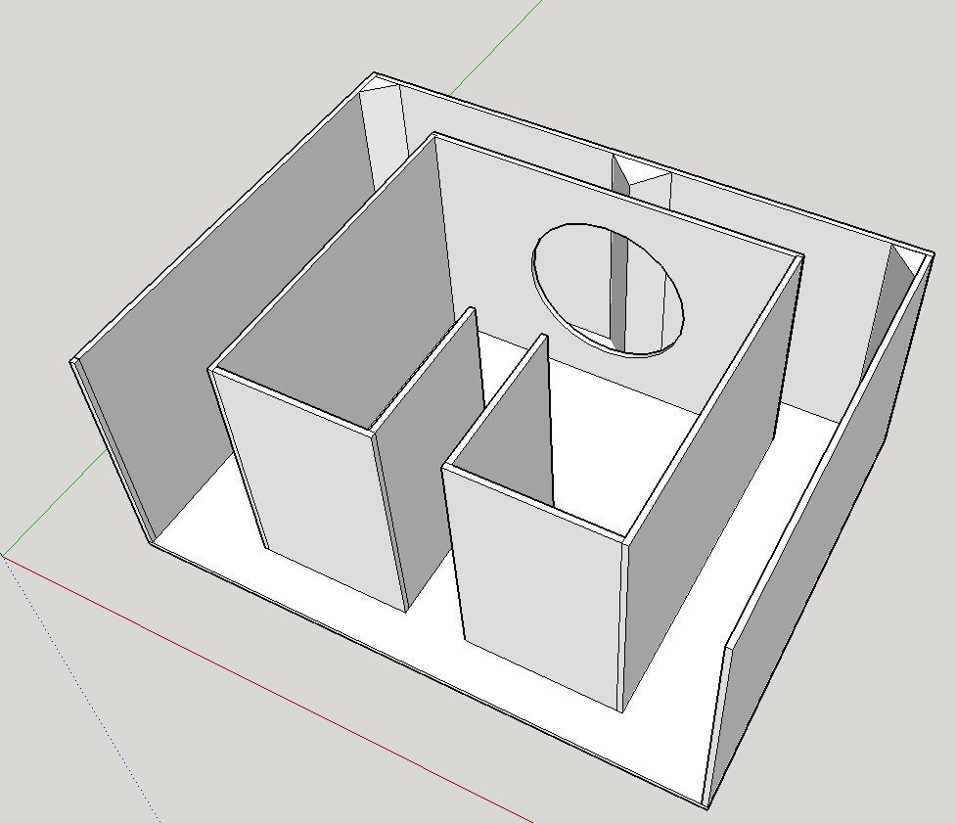Click the red axis line
The width and height of the screenshot is (956, 823).
click(x=268, y=689)
